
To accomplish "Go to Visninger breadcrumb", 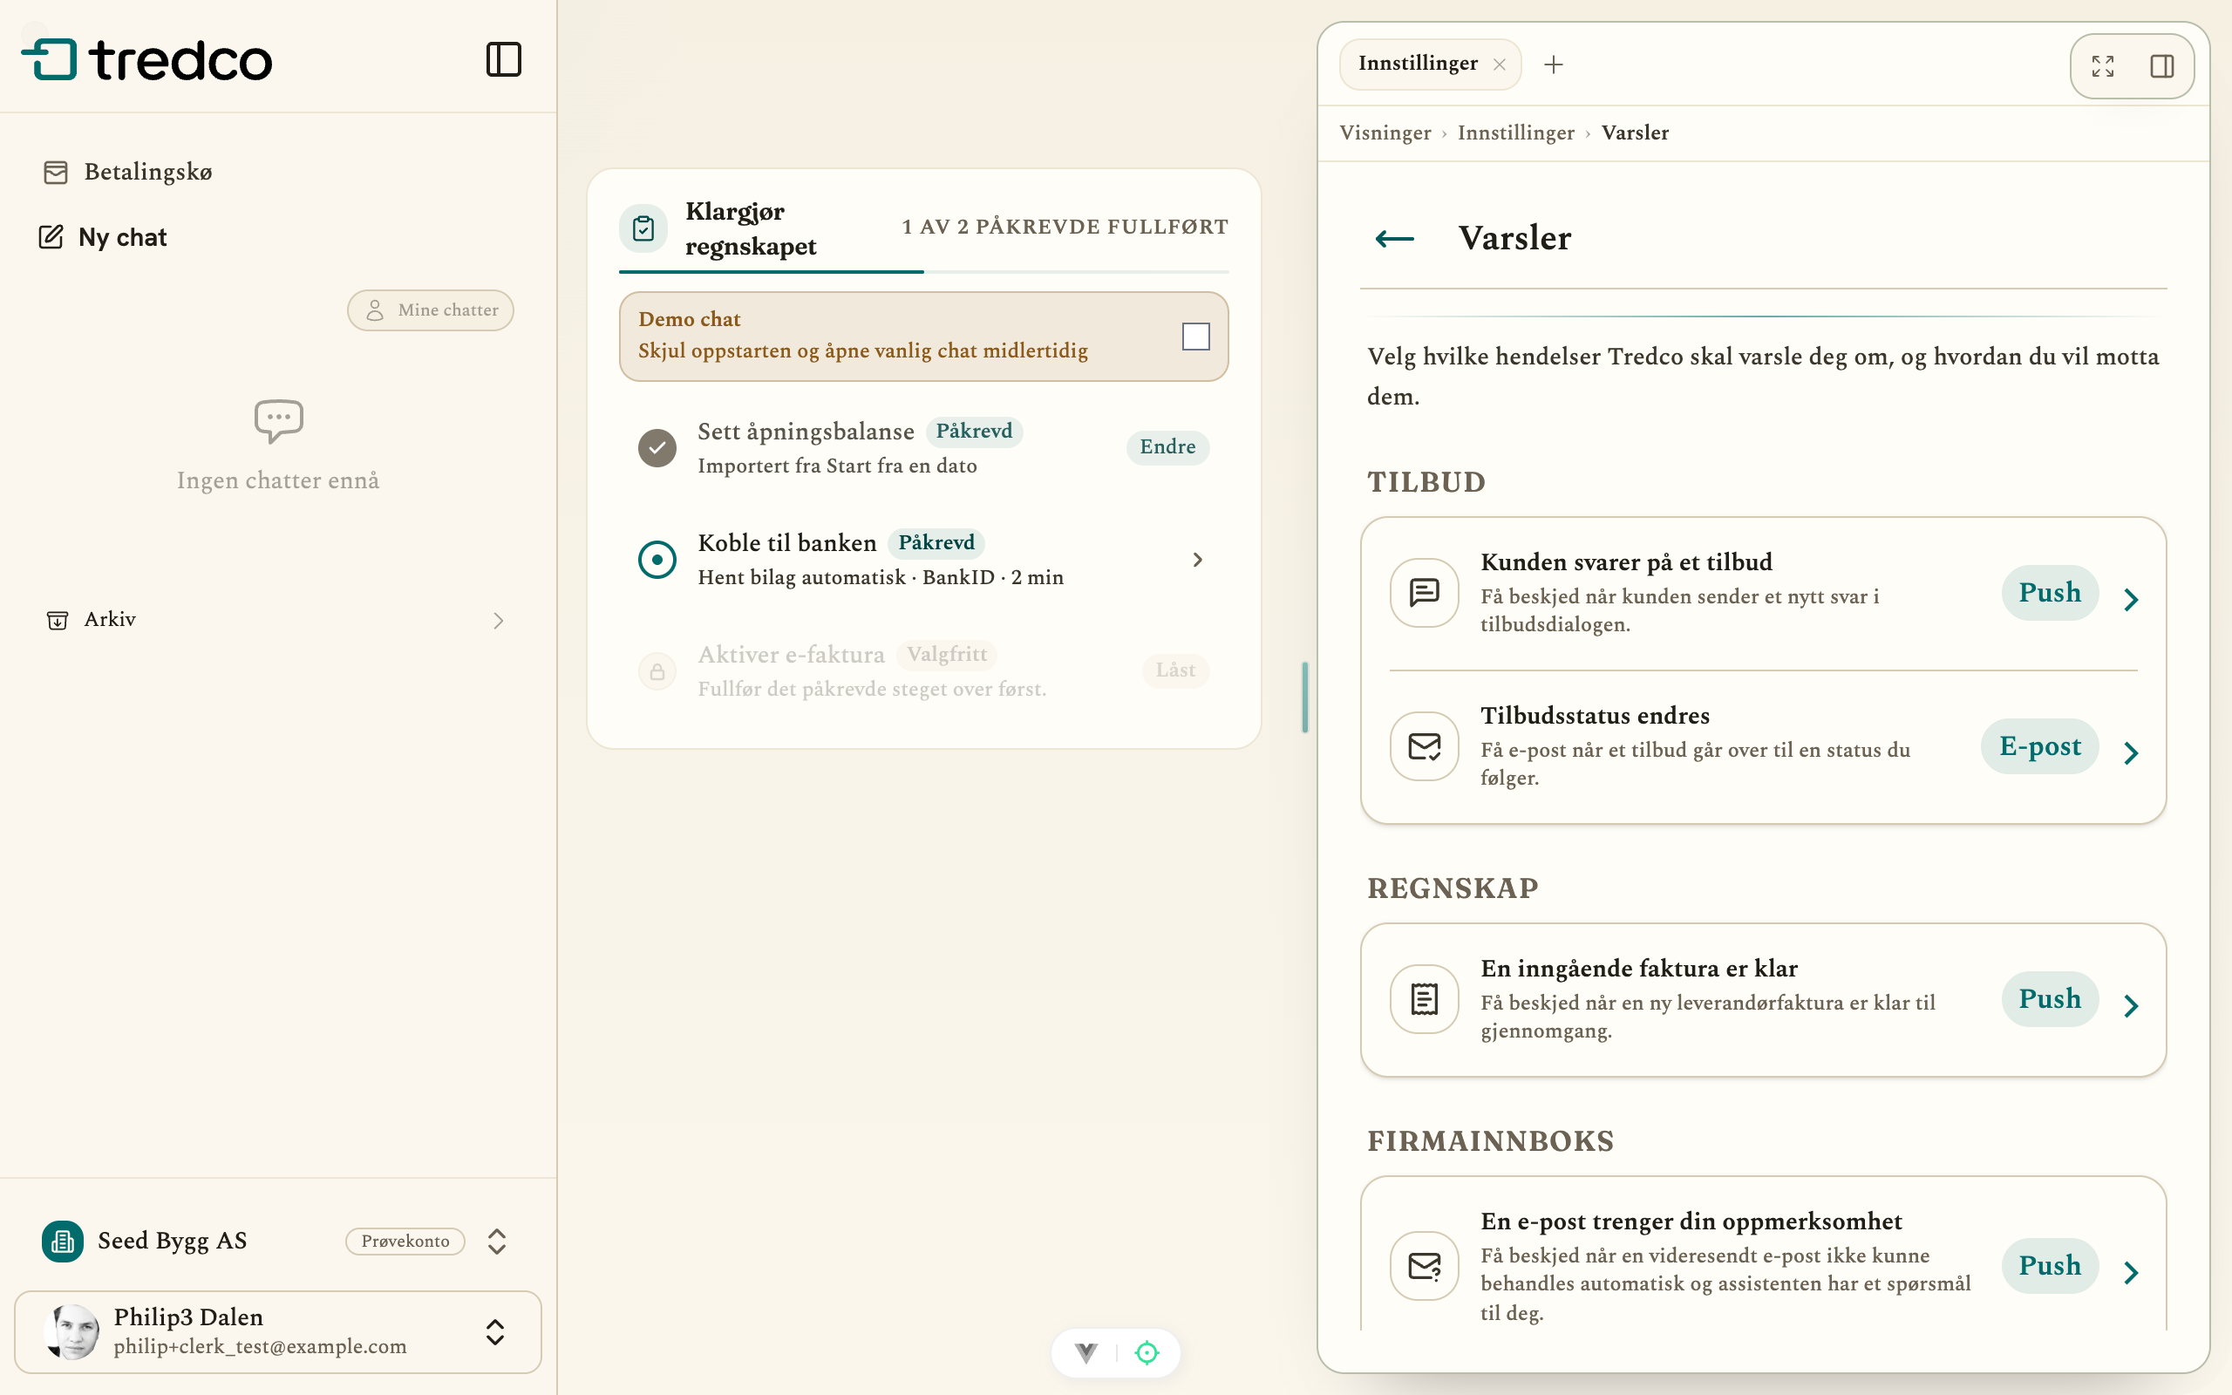I will (1385, 133).
